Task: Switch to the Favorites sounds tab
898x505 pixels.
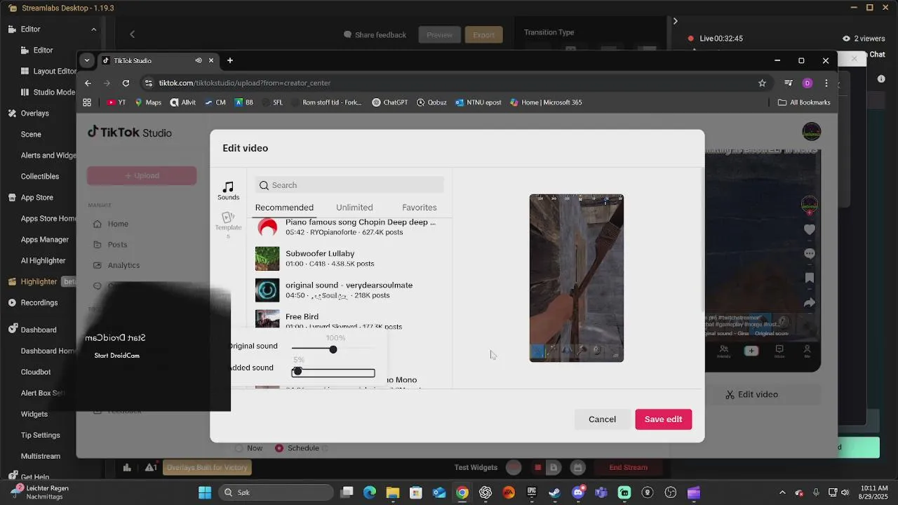Action: [420, 208]
